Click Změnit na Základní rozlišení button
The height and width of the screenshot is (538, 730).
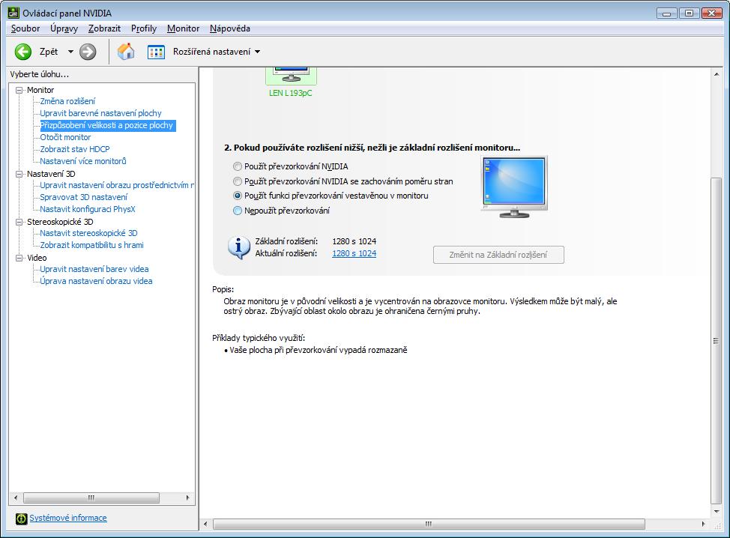498,255
